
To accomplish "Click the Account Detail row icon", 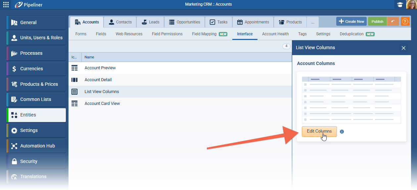I will coord(74,80).
